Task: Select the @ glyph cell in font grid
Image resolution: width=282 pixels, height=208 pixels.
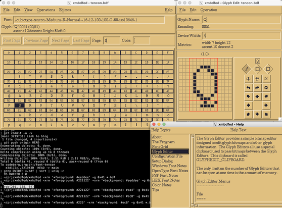Action: tap(9, 96)
